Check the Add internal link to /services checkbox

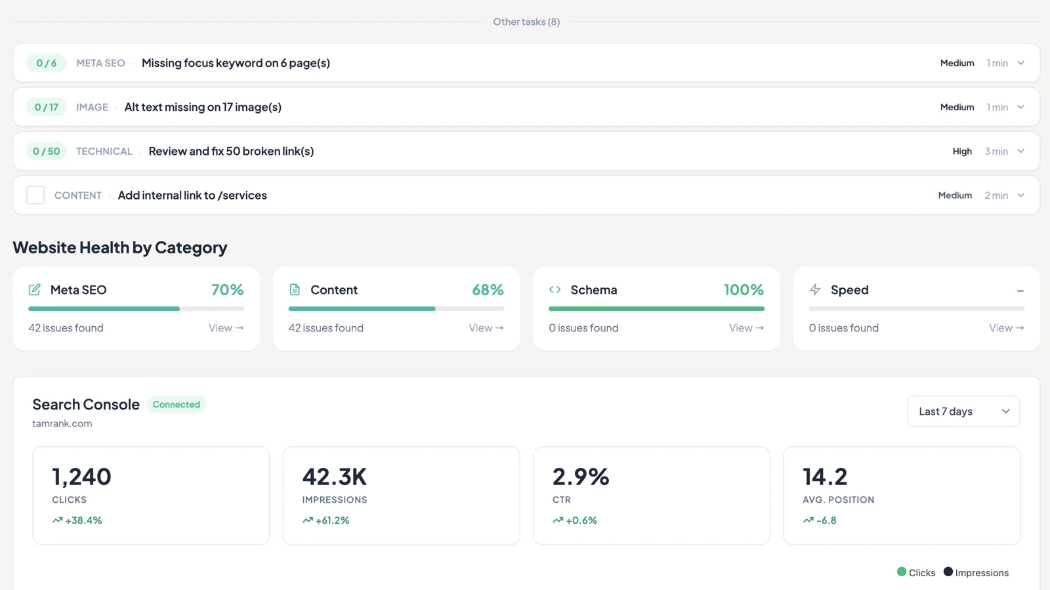pyautogui.click(x=35, y=195)
